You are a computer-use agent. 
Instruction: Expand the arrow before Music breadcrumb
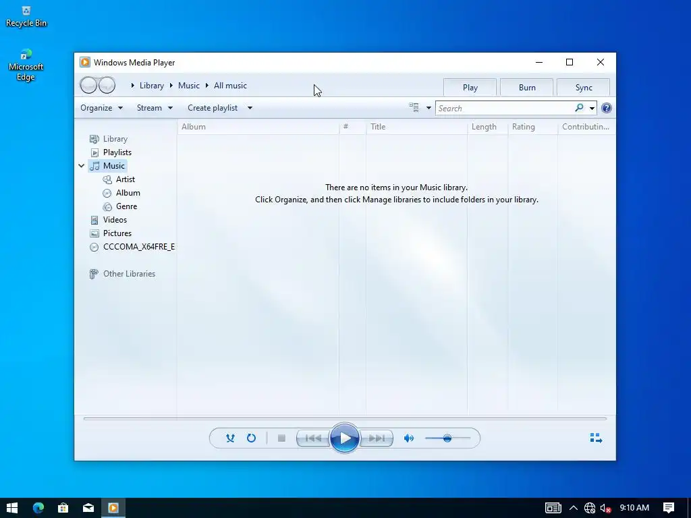[x=171, y=86]
